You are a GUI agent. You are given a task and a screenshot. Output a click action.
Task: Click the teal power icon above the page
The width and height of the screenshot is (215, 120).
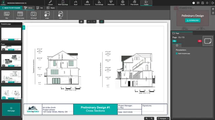(x=102, y=22)
